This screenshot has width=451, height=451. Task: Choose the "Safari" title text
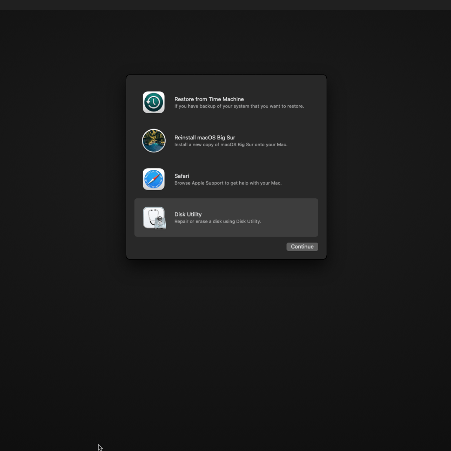pyautogui.click(x=181, y=176)
